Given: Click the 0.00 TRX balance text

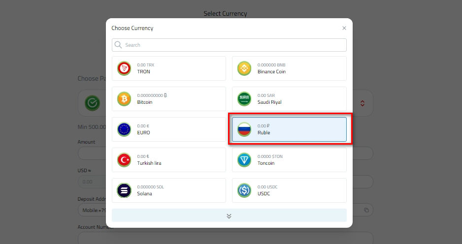Looking at the screenshot, I should (x=146, y=65).
